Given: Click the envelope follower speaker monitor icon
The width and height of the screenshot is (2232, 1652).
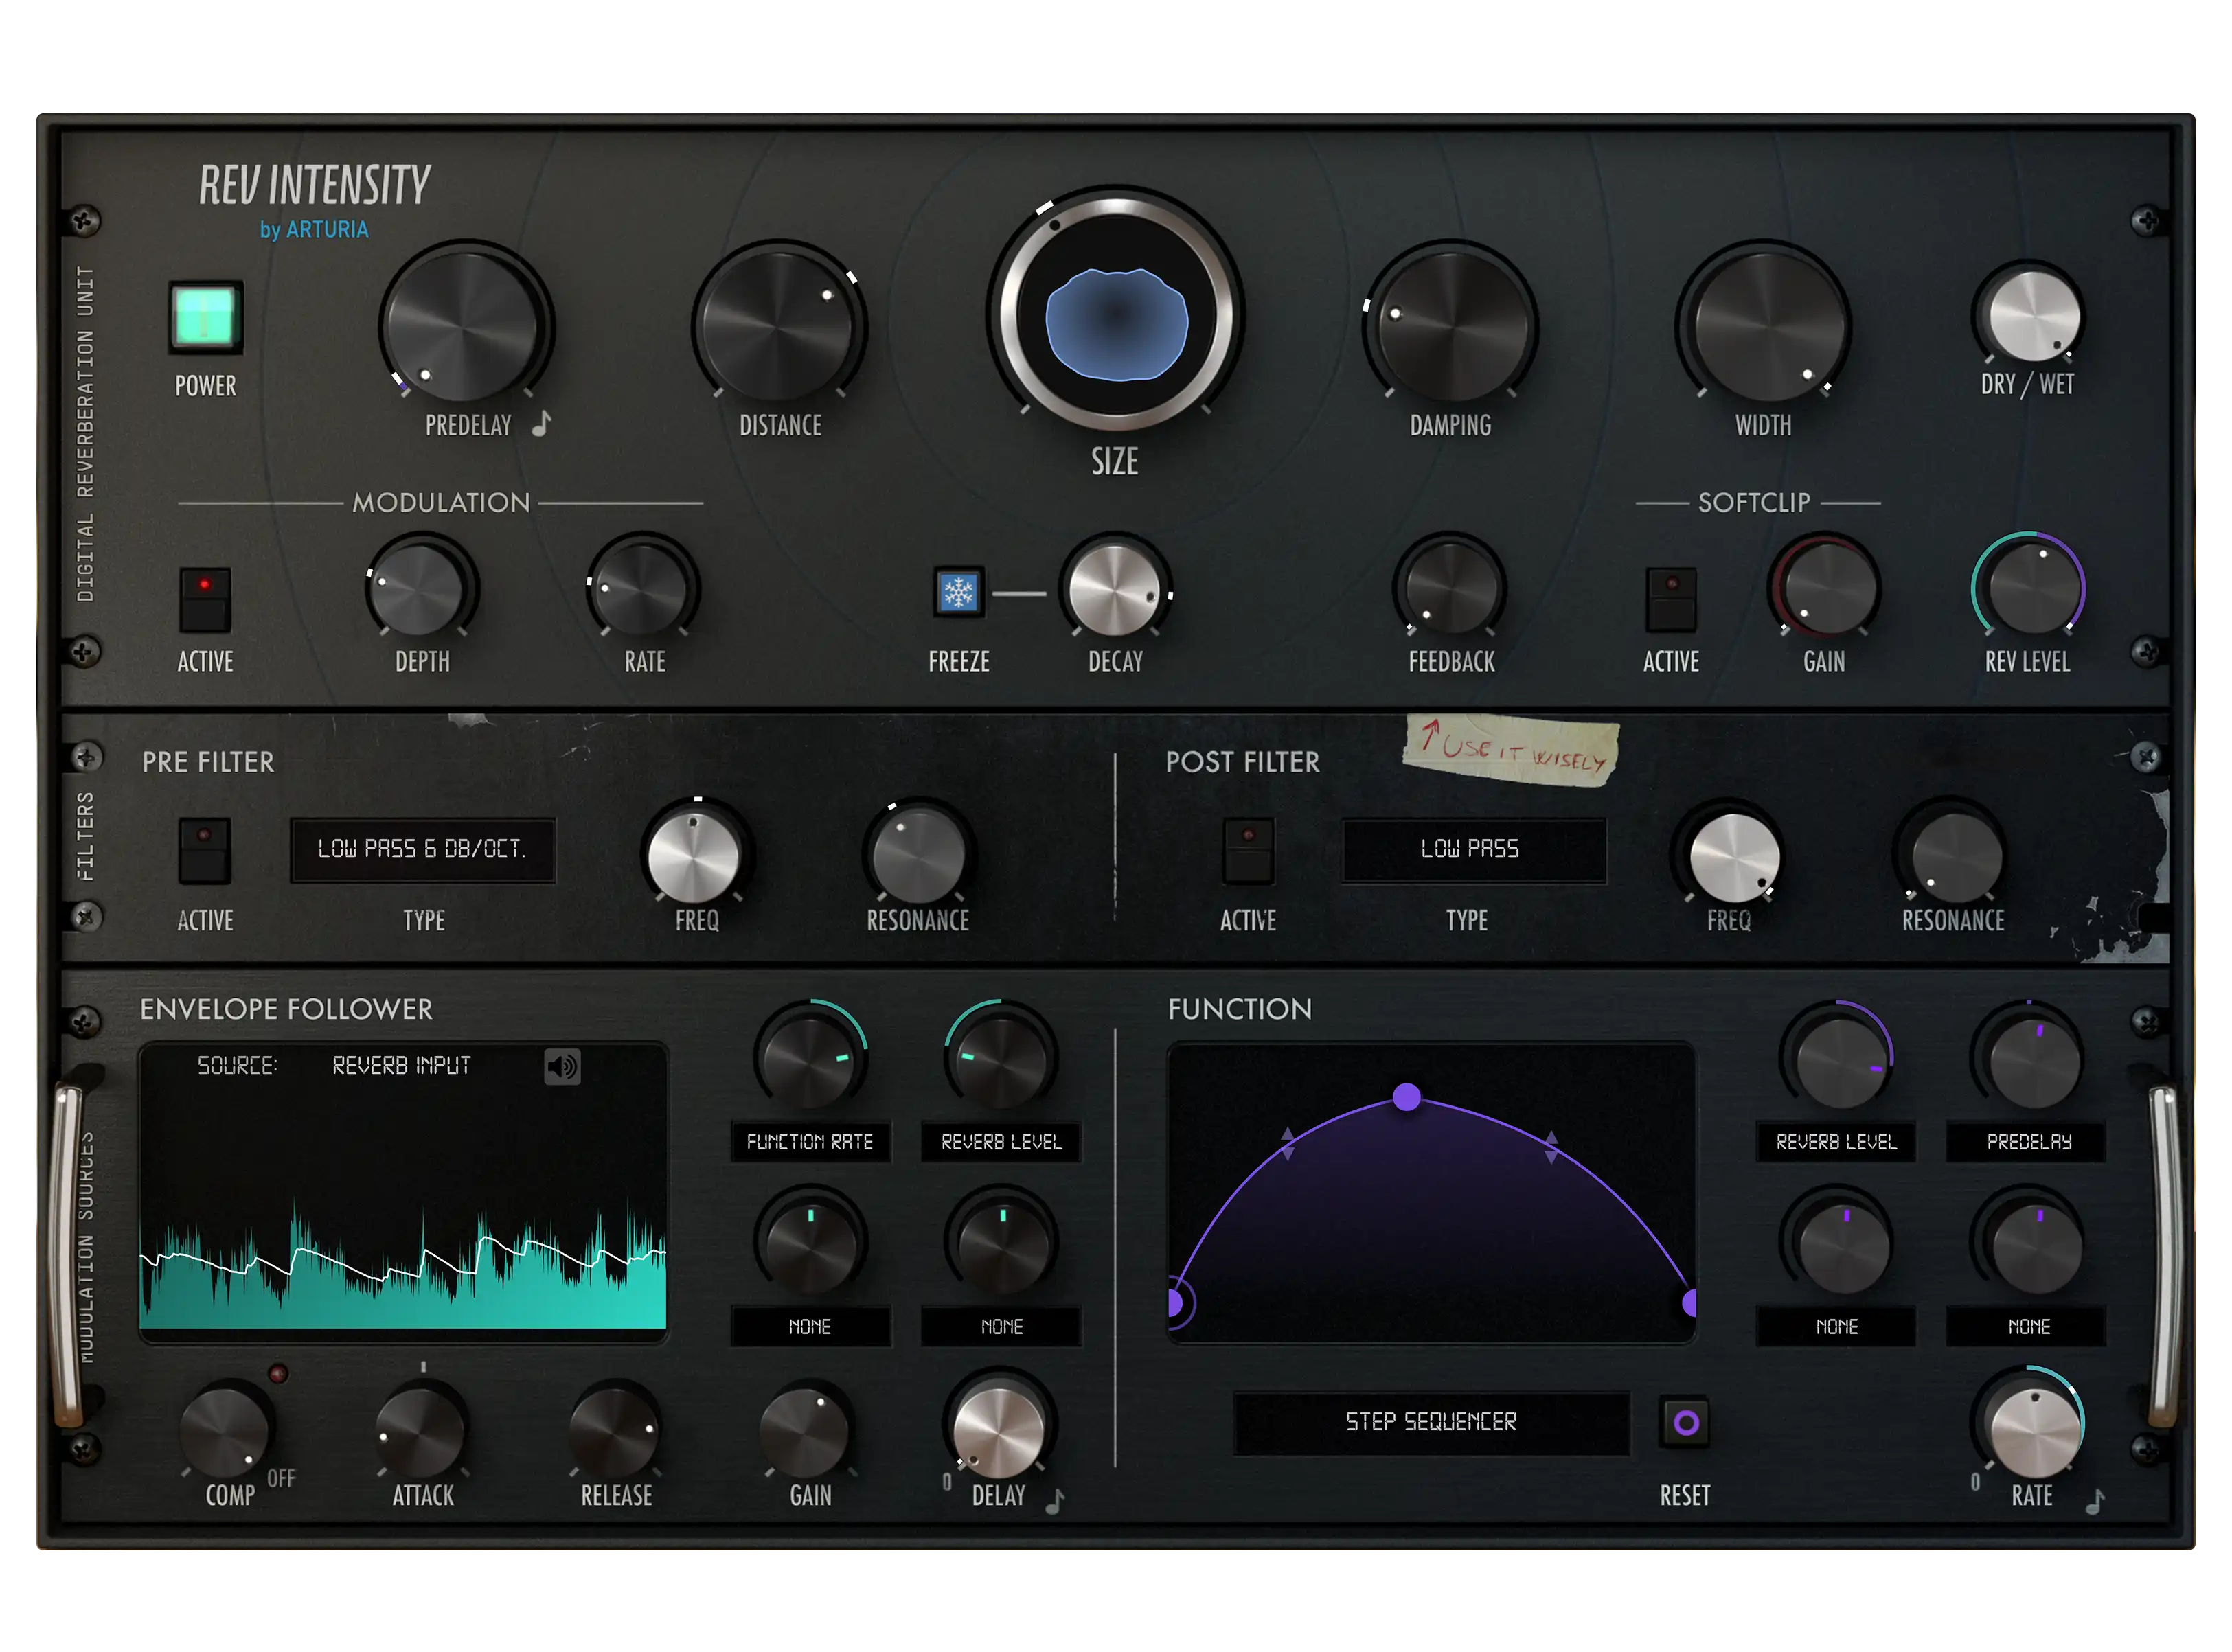Looking at the screenshot, I should point(562,1067).
